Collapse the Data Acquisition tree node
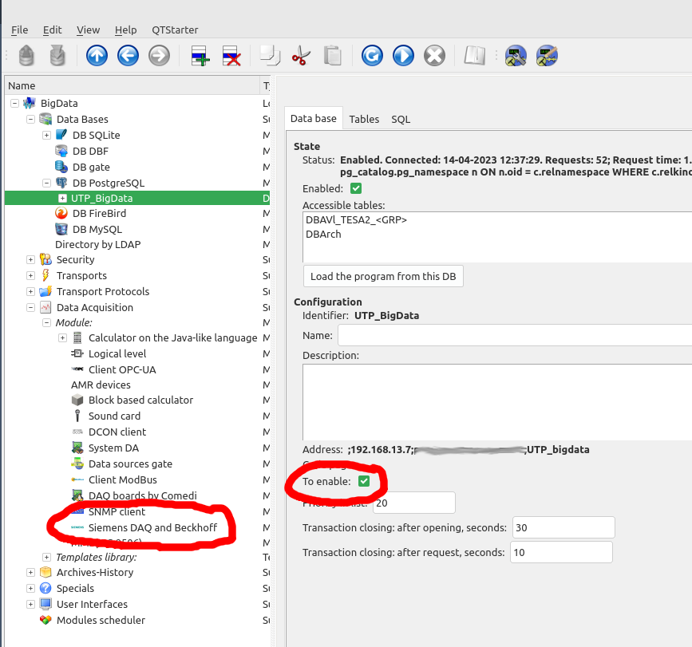This screenshot has width=692, height=647. pos(30,308)
